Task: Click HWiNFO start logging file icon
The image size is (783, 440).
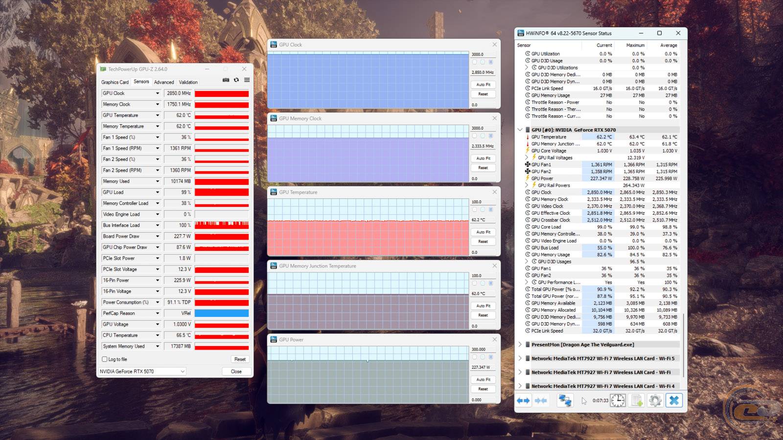Action: [x=637, y=400]
